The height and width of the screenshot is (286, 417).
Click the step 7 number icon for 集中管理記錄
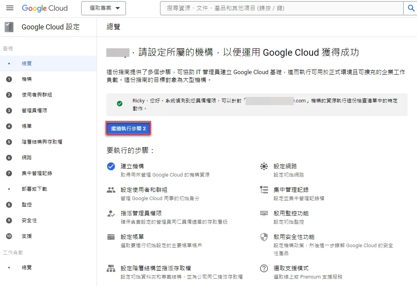pyautogui.click(x=9, y=173)
